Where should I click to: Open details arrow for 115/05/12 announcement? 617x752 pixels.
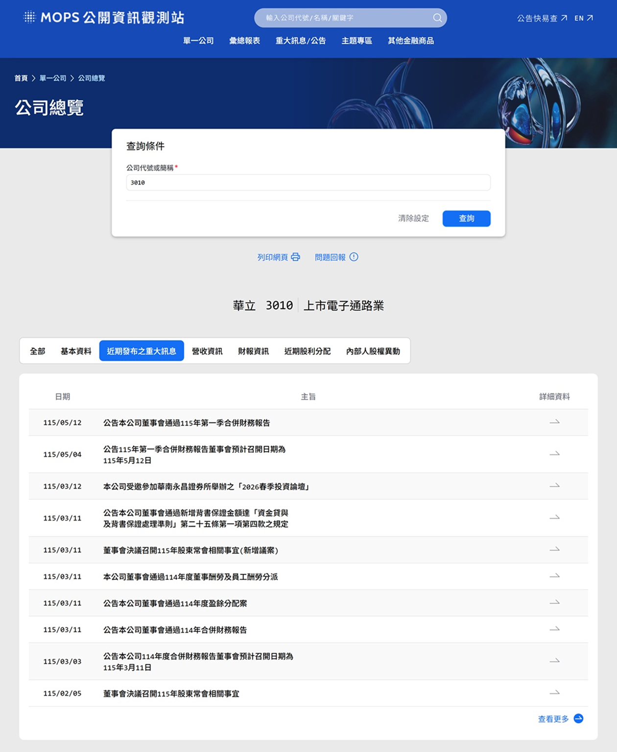(x=554, y=422)
